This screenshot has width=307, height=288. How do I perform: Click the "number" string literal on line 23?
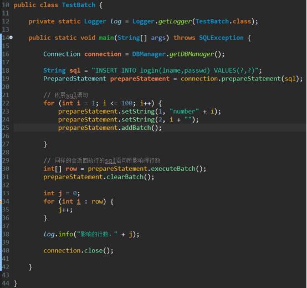coord(184,112)
